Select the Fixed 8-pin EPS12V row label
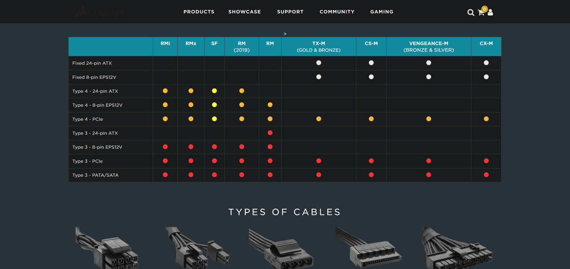This screenshot has width=570, height=269. [x=94, y=77]
